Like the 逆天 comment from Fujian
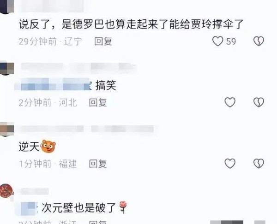This screenshot has width=277, height=224. (x=230, y=163)
